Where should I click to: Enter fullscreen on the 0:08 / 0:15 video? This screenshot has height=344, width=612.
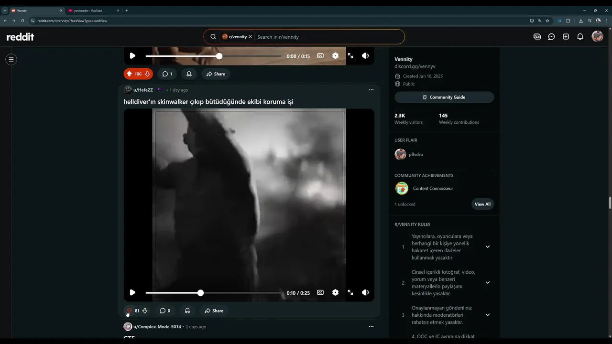coord(350,56)
